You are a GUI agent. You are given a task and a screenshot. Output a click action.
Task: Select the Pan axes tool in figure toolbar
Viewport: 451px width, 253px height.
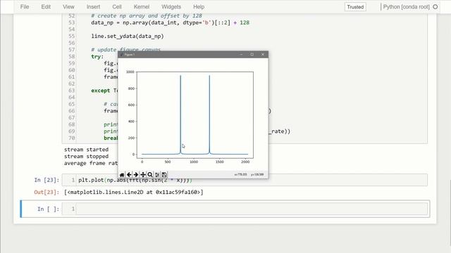143,175
